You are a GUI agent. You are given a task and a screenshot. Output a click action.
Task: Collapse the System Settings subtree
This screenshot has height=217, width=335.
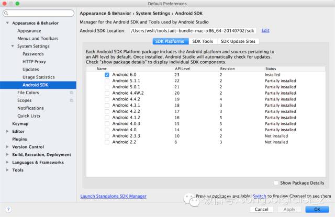coord(13,46)
